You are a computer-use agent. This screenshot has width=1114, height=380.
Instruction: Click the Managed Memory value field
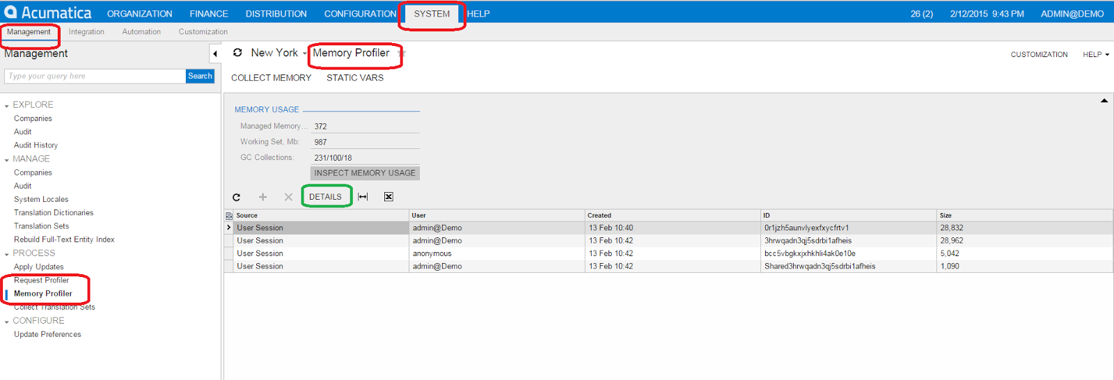click(x=365, y=126)
